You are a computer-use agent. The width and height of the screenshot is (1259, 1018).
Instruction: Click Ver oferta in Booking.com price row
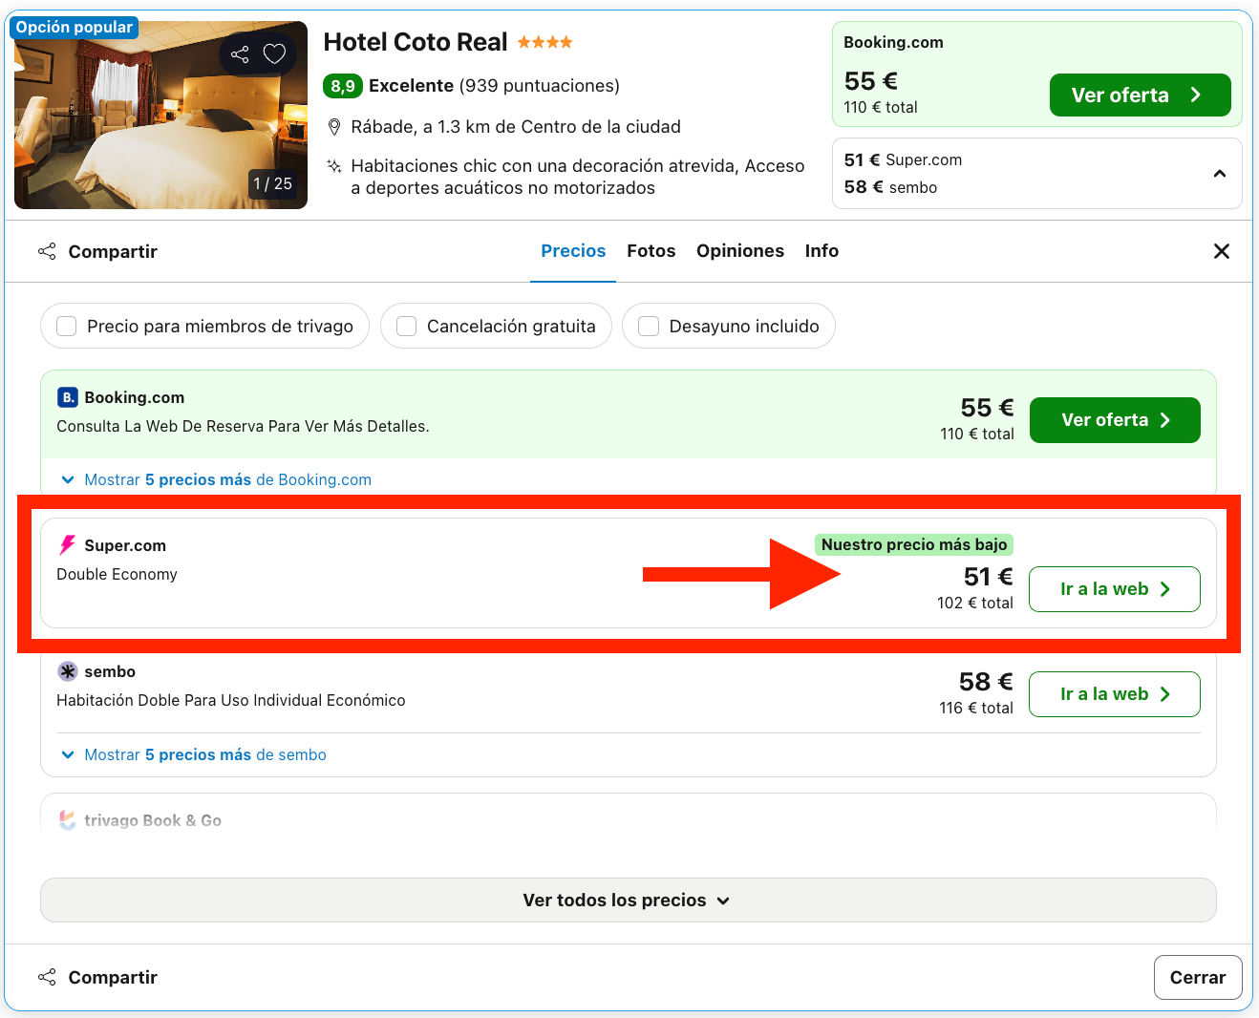(1115, 420)
